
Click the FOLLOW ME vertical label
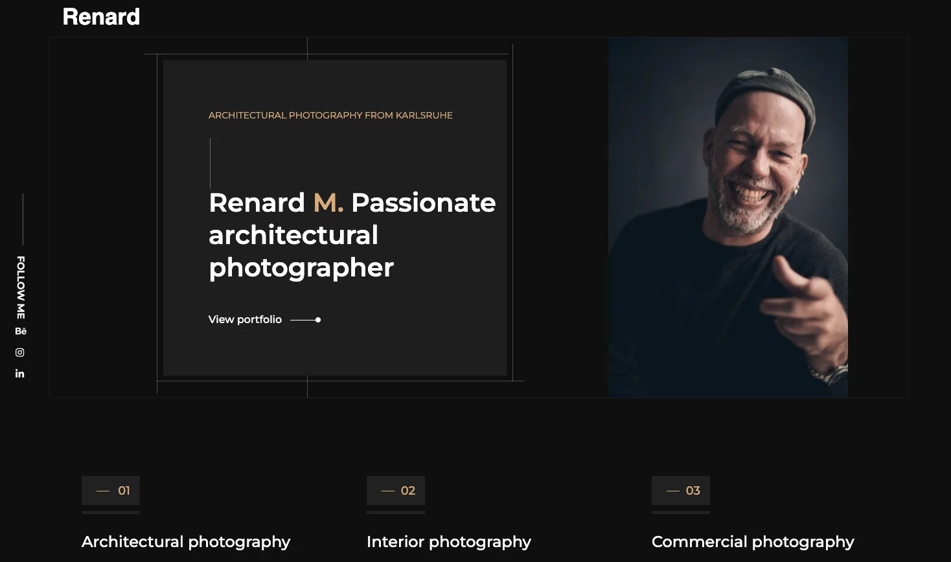[x=19, y=287]
